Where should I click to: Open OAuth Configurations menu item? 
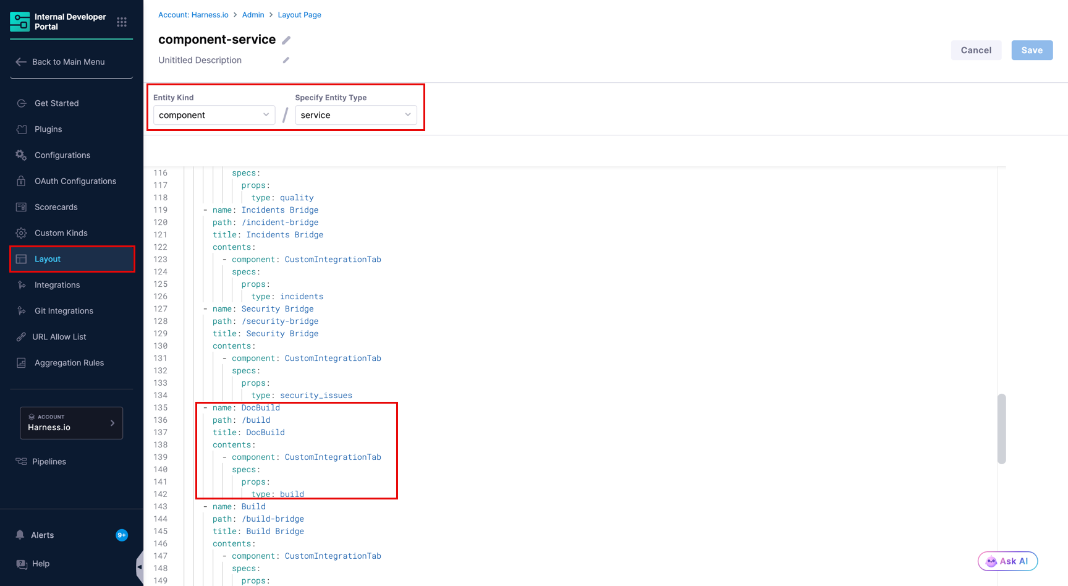[75, 181]
